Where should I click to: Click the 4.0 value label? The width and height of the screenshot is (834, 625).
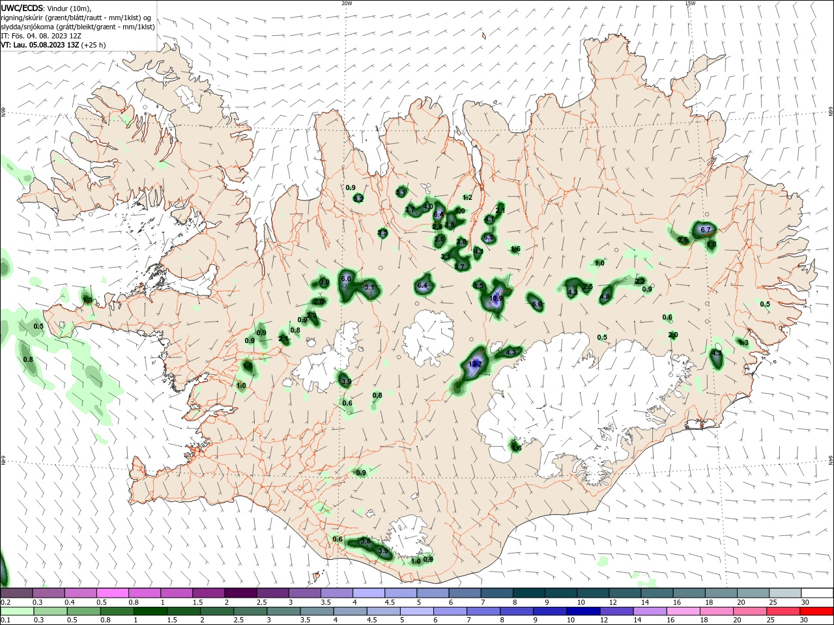[x=428, y=206]
